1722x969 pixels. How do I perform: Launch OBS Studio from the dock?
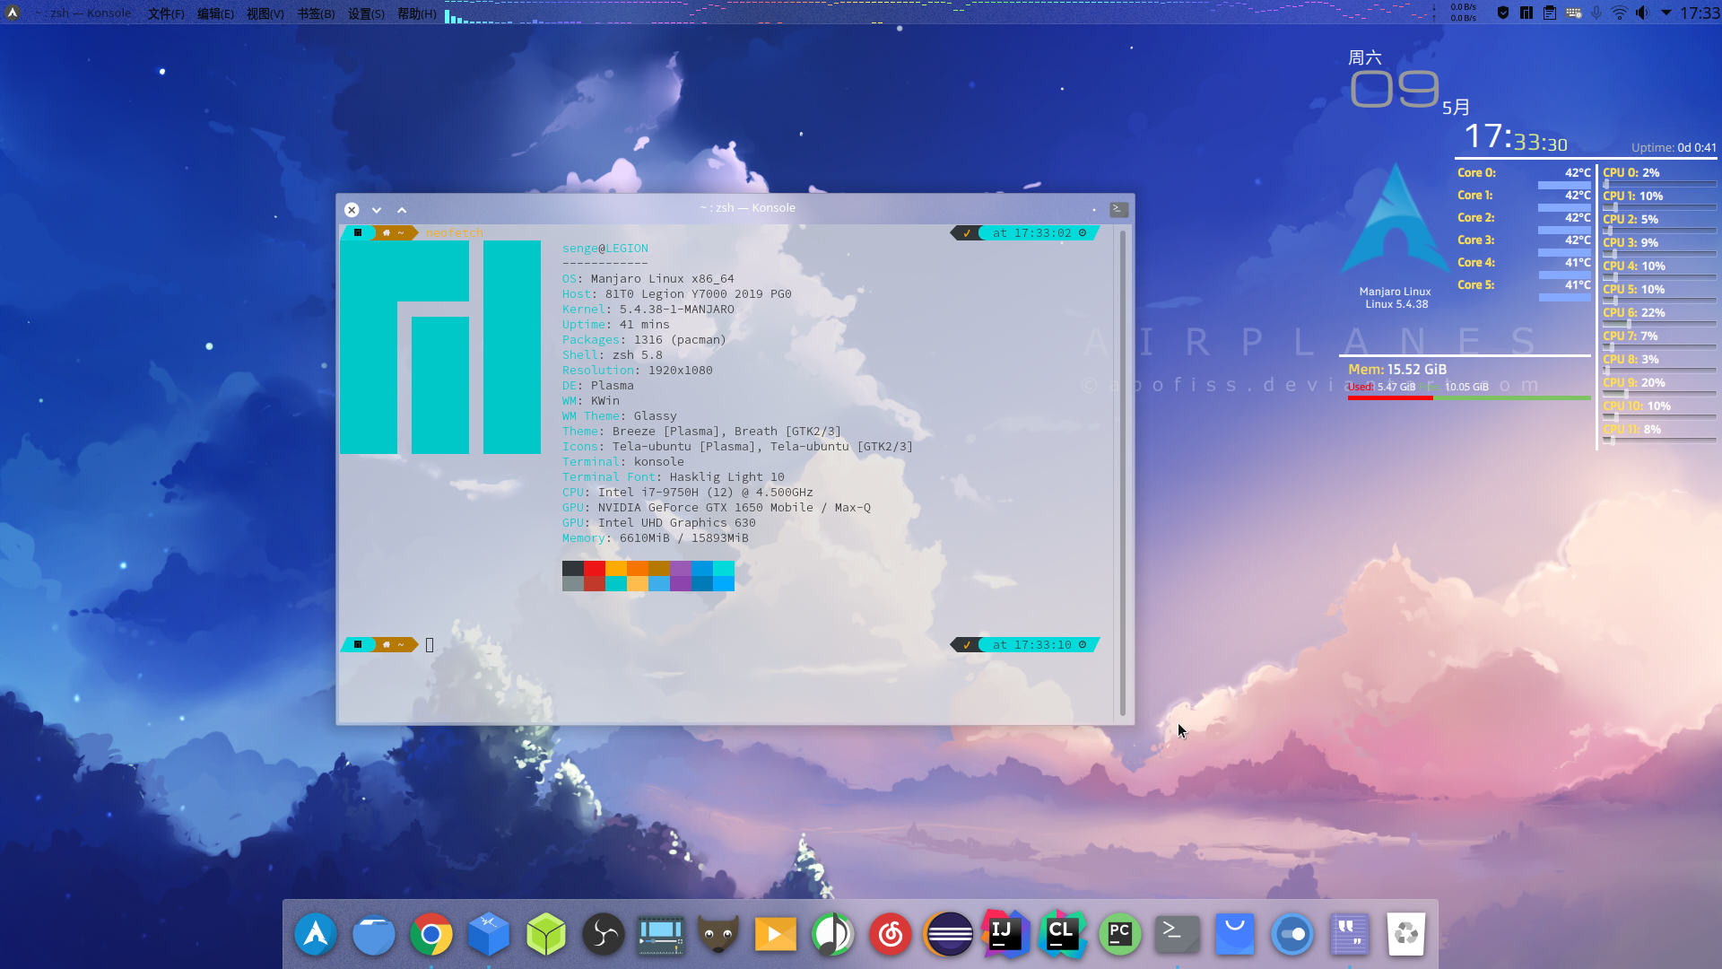click(604, 934)
